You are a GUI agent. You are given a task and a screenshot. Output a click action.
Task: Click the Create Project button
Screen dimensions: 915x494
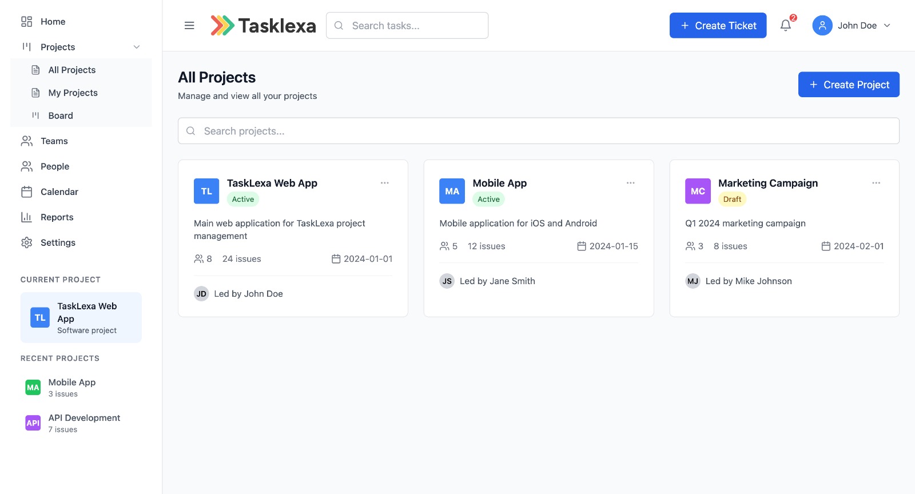pyautogui.click(x=849, y=85)
